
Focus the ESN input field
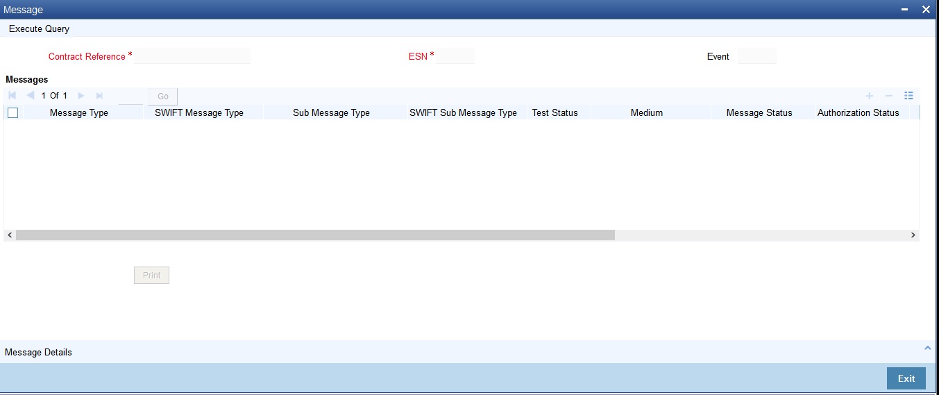point(455,56)
